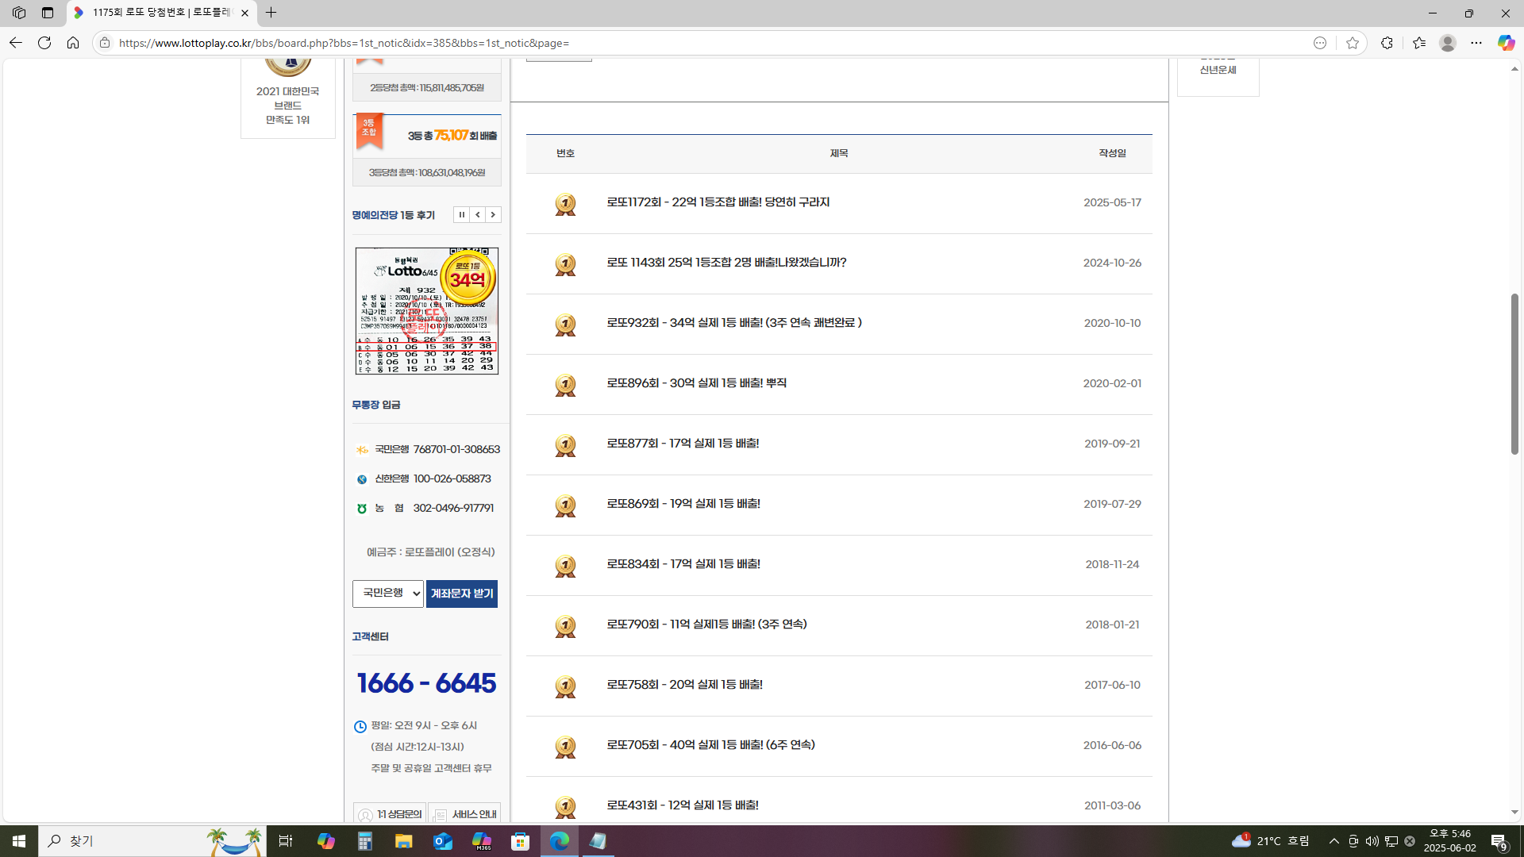The image size is (1524, 857).
Task: Show previous winner review slide
Action: pyautogui.click(x=478, y=215)
